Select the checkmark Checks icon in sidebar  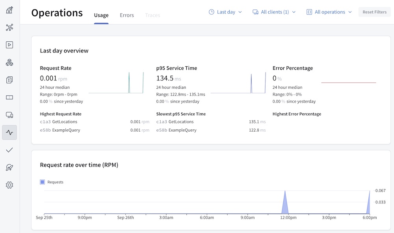point(9,150)
